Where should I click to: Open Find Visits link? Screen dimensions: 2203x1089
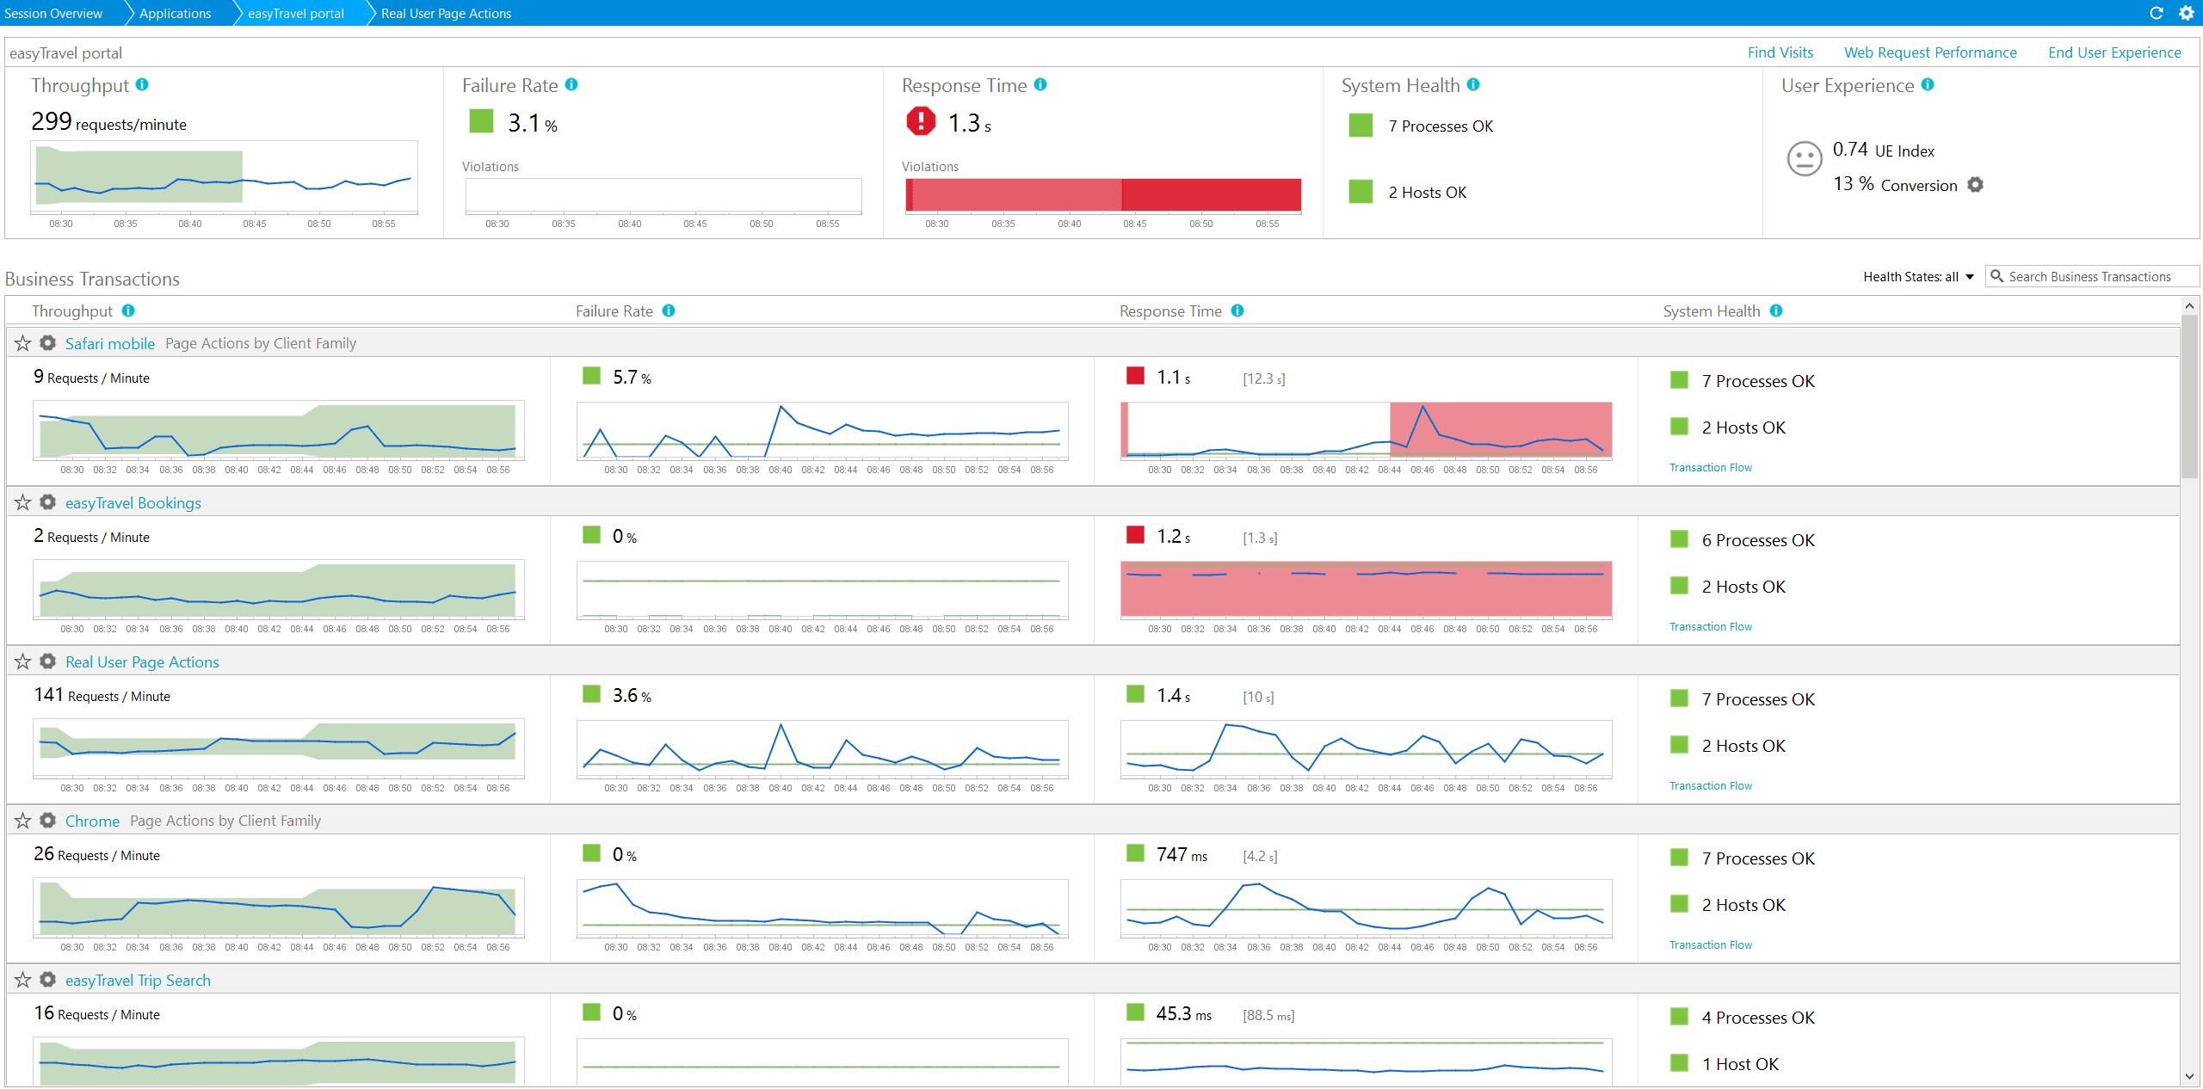[1780, 52]
